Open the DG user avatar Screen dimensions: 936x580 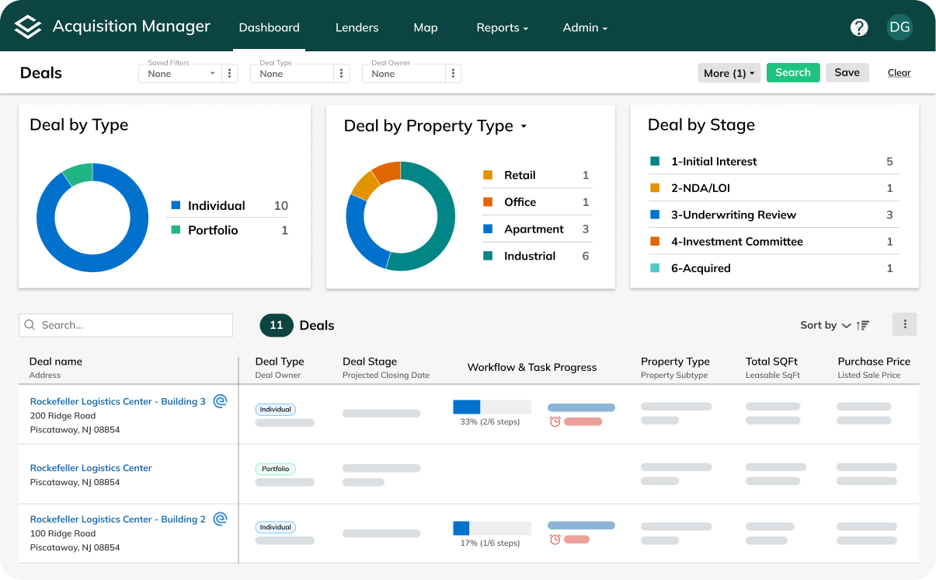click(899, 27)
